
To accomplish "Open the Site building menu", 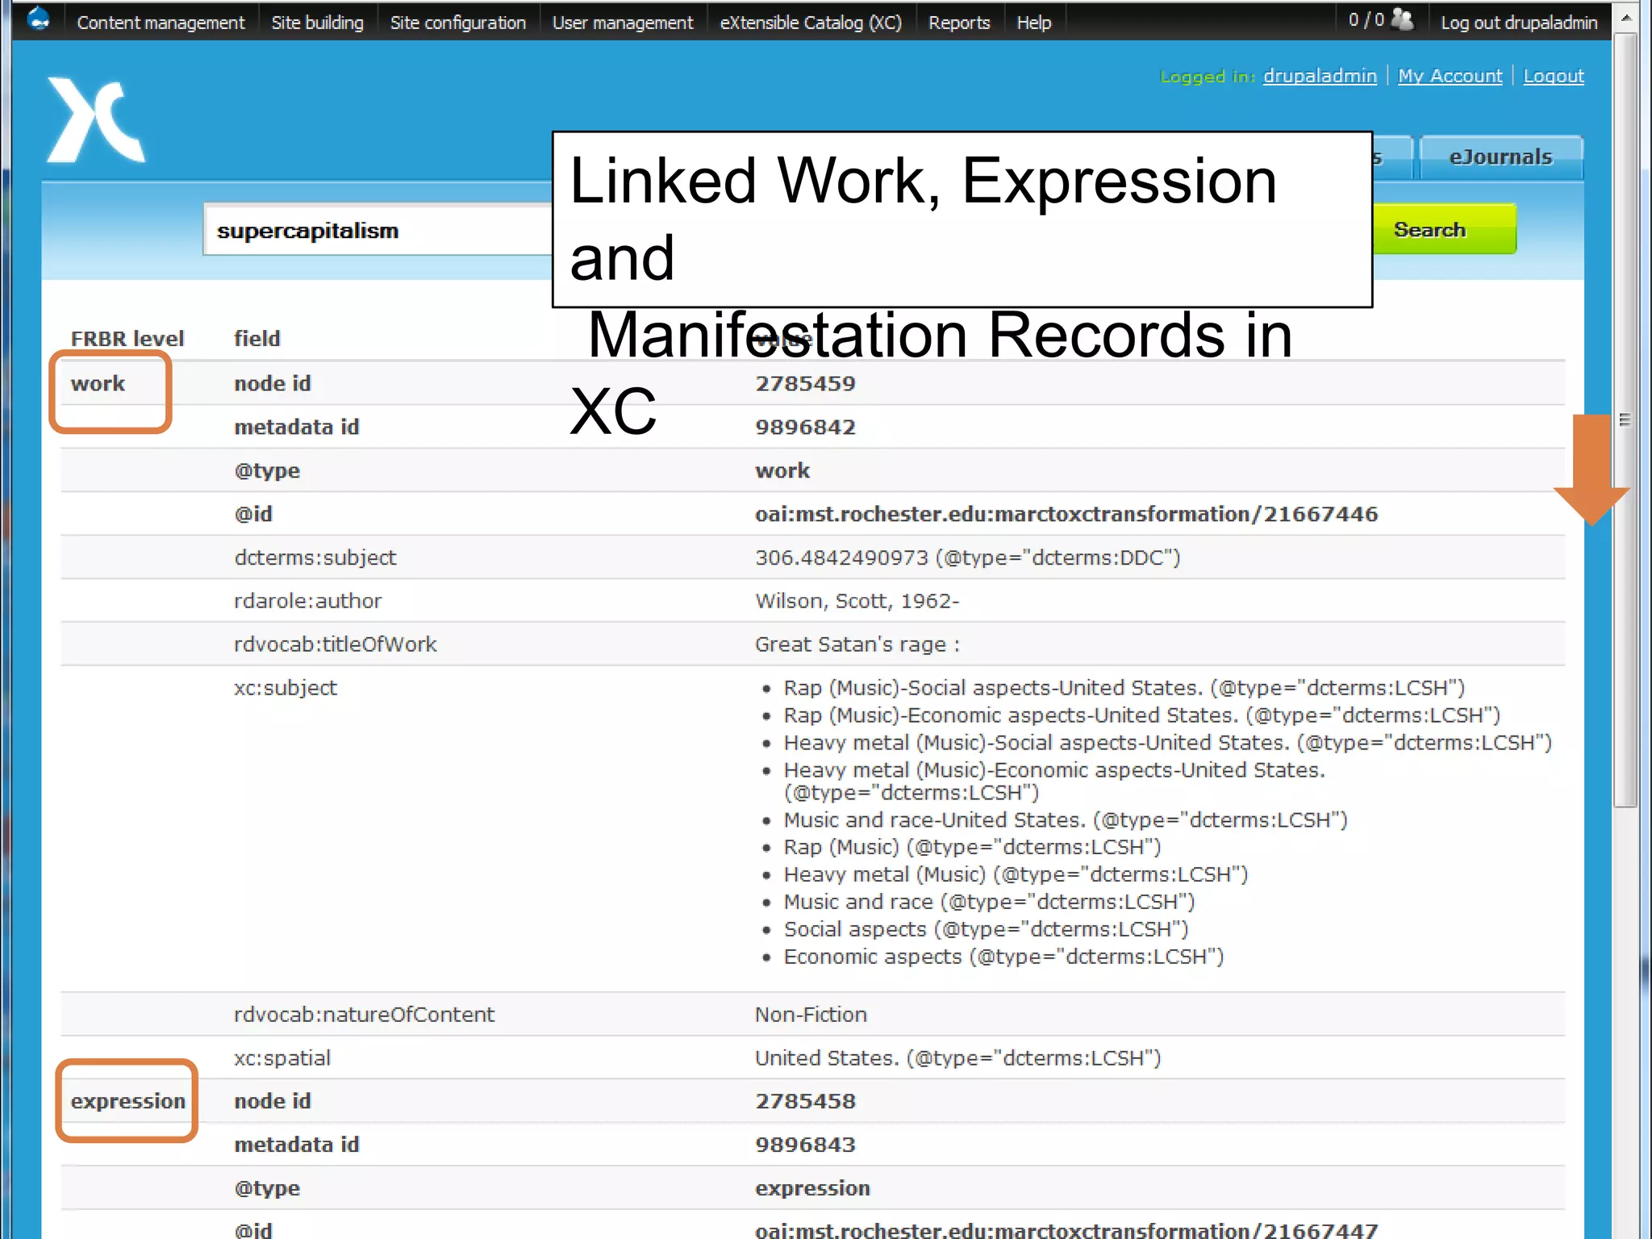I will 317,23.
